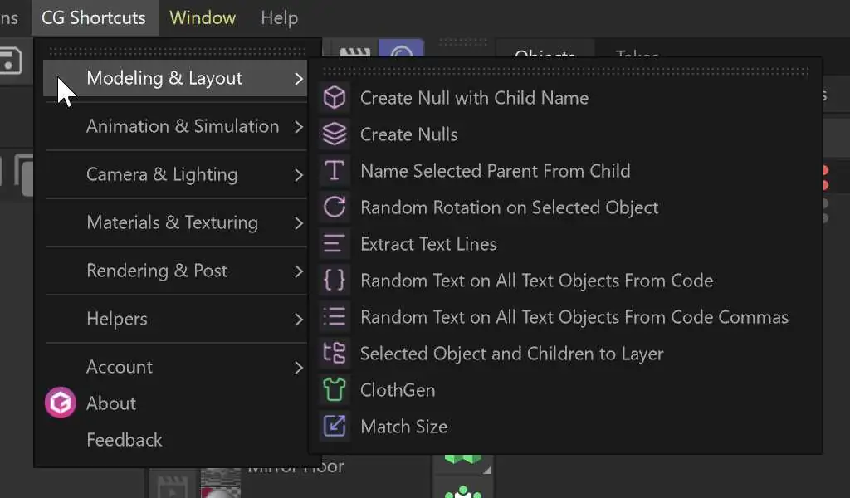
Task: Open the About menu entry
Action: pyautogui.click(x=175, y=403)
